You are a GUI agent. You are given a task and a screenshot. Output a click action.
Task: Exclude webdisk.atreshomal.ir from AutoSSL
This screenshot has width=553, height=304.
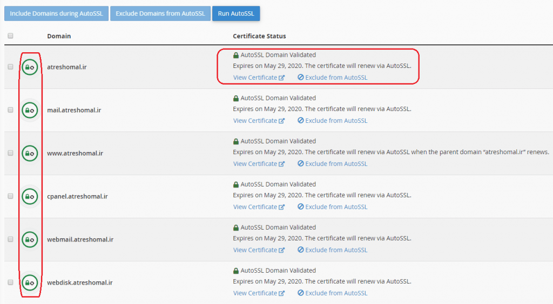[x=333, y=293]
